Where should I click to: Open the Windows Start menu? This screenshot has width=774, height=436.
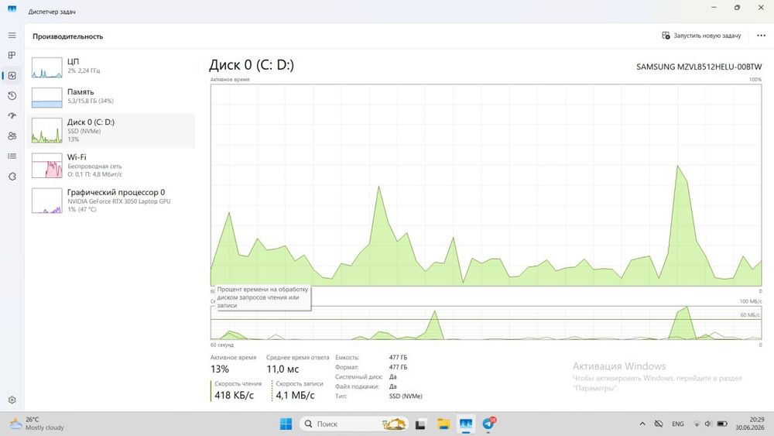(286, 424)
